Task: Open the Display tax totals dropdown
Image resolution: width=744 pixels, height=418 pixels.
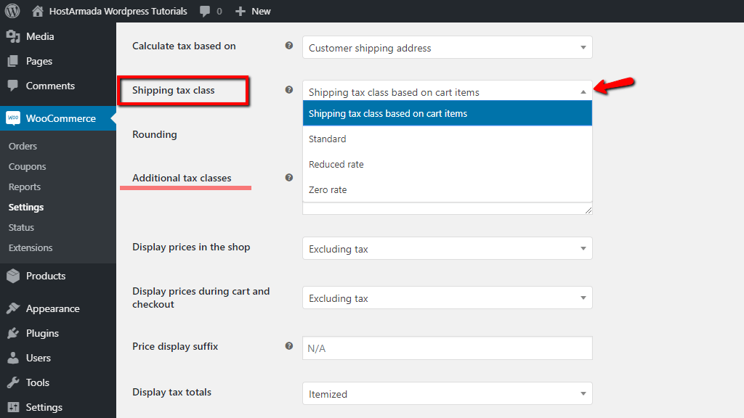Action: (447, 394)
